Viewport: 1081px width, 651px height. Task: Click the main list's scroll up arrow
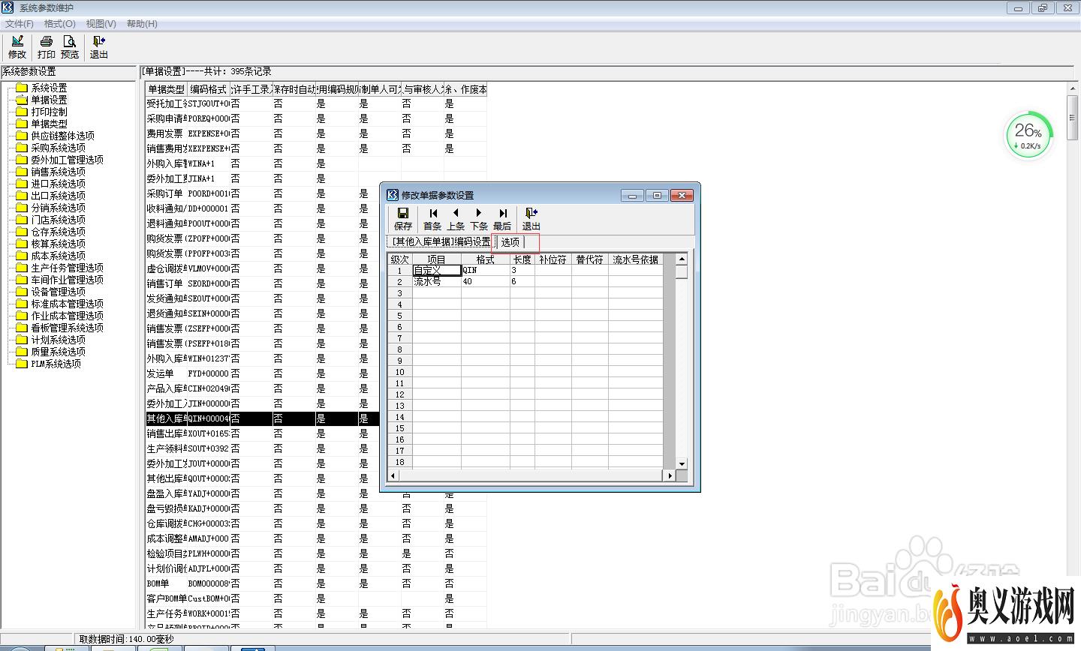[1073, 88]
